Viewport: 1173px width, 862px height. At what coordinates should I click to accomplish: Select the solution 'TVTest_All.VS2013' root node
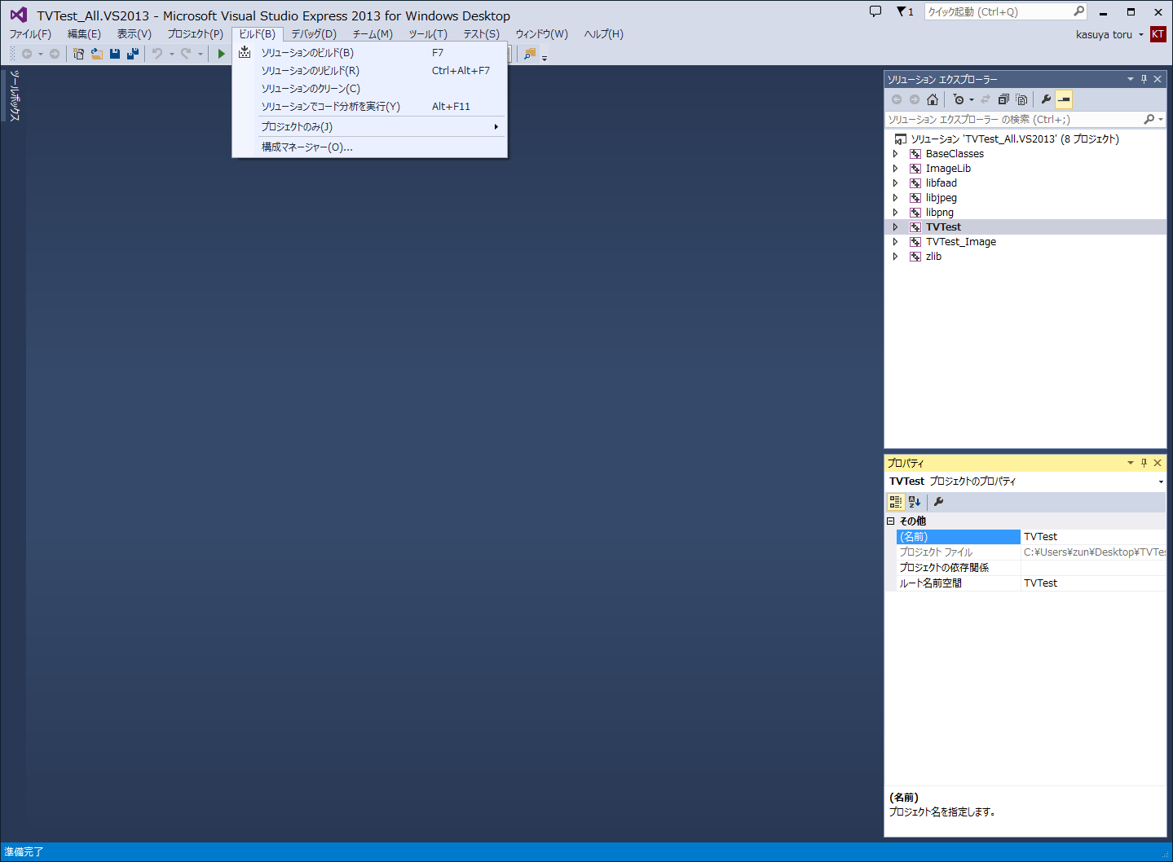point(1015,139)
